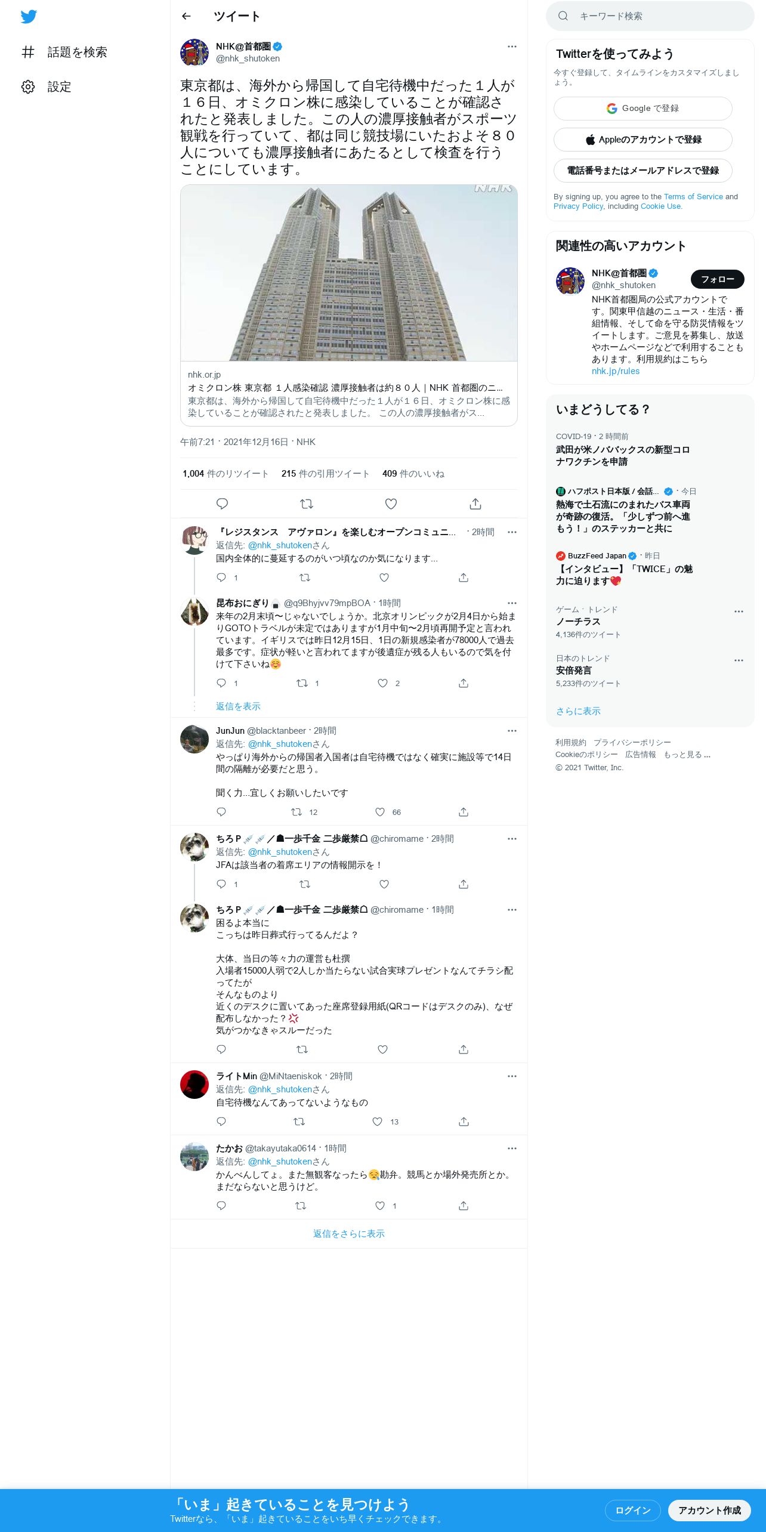Open more options for 安倍発言 trend

pos(739,660)
